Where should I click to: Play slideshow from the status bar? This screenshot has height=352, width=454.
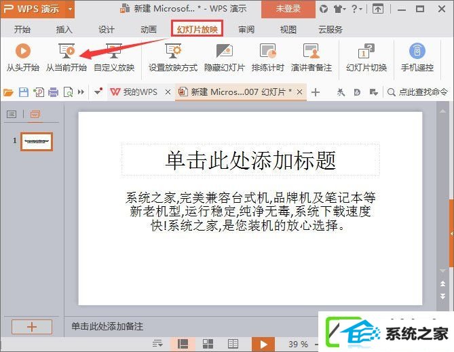click(x=263, y=344)
